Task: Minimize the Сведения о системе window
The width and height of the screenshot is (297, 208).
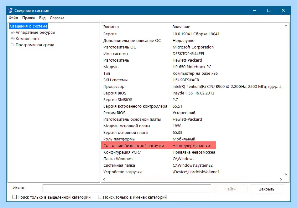Action: tap(255, 10)
